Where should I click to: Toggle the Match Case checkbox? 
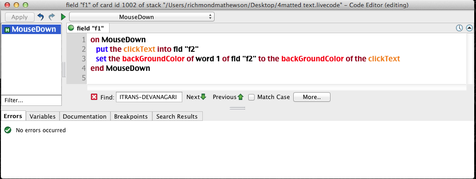(251, 97)
